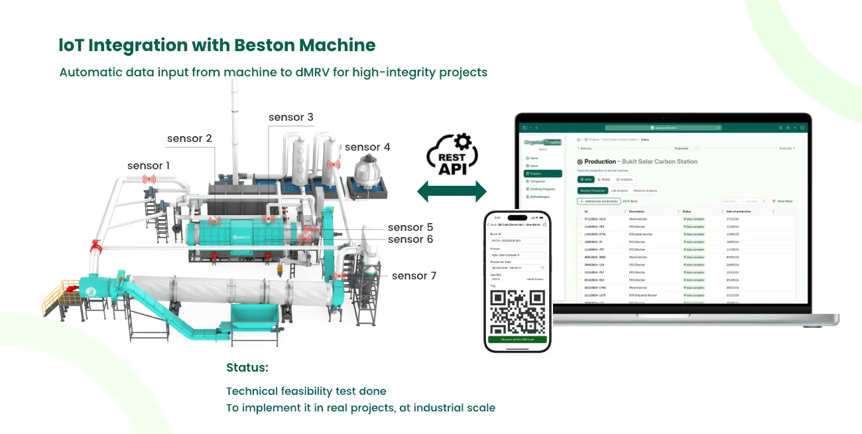Go to the Final Use next stage link
Image resolution: width=862 pixels, height=434 pixels.
tap(786, 148)
